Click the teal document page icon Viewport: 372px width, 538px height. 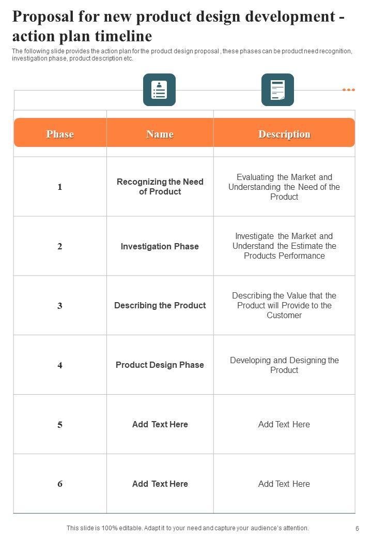(x=277, y=90)
